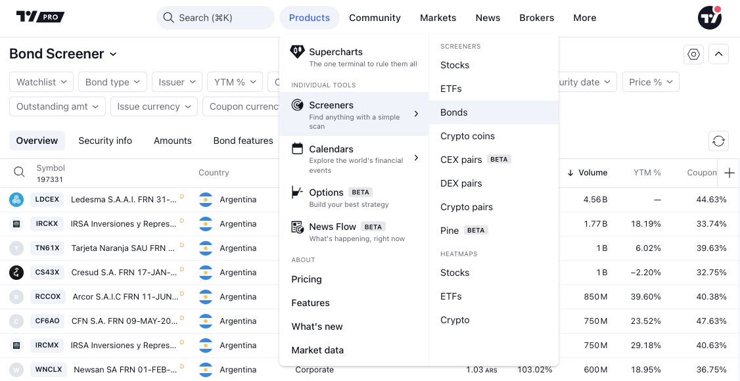Open the Markets menu

[438, 18]
